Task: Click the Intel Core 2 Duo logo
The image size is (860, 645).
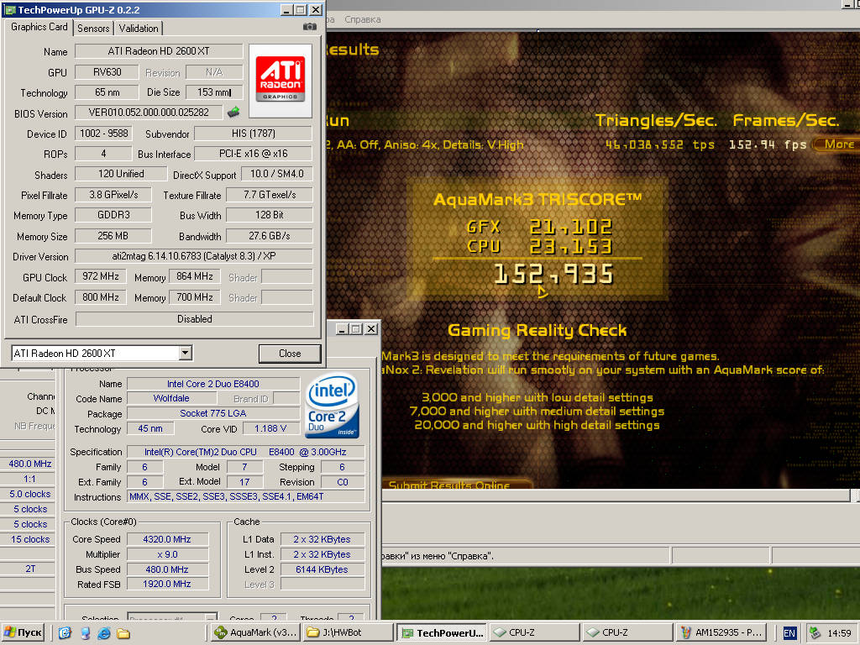Action: 333,406
